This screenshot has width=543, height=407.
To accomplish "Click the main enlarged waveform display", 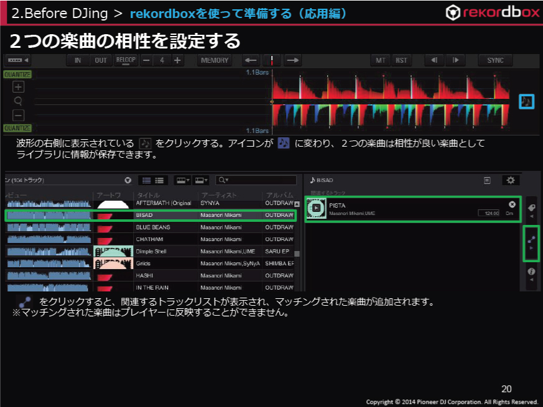I will coord(272,101).
